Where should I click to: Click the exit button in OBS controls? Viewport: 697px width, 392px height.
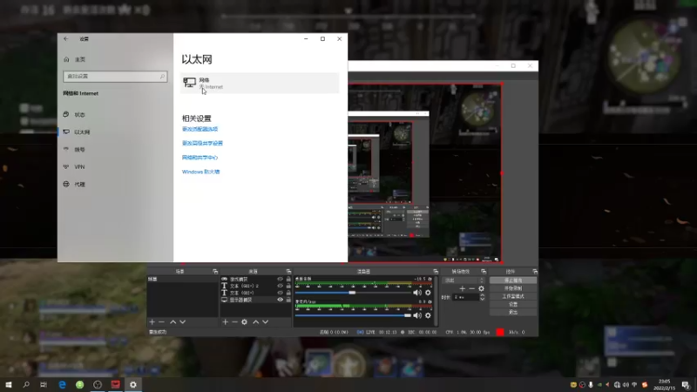pos(513,313)
